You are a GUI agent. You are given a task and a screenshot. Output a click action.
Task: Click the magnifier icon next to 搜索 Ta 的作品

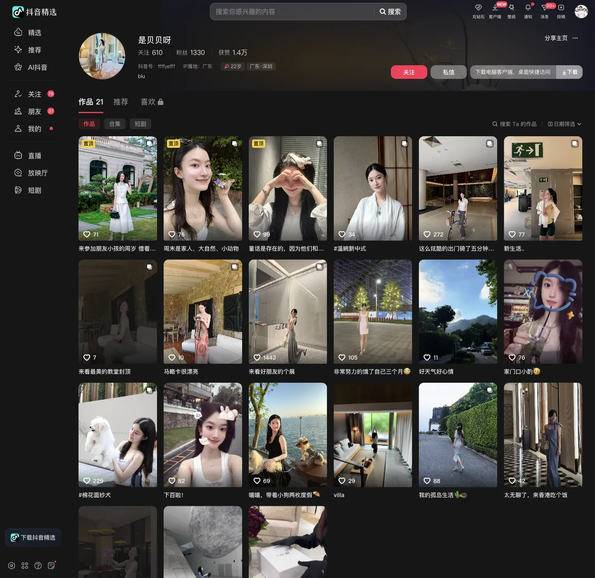(x=495, y=124)
